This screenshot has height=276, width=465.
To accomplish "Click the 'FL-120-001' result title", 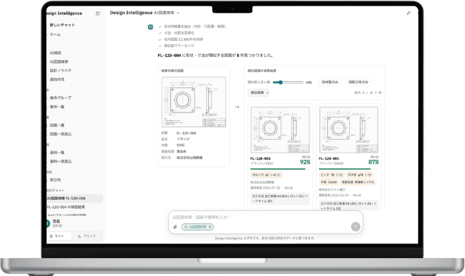I will pyautogui.click(x=329, y=158).
